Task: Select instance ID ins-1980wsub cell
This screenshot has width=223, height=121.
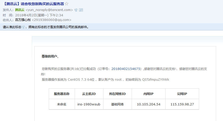Action: coord(89,104)
